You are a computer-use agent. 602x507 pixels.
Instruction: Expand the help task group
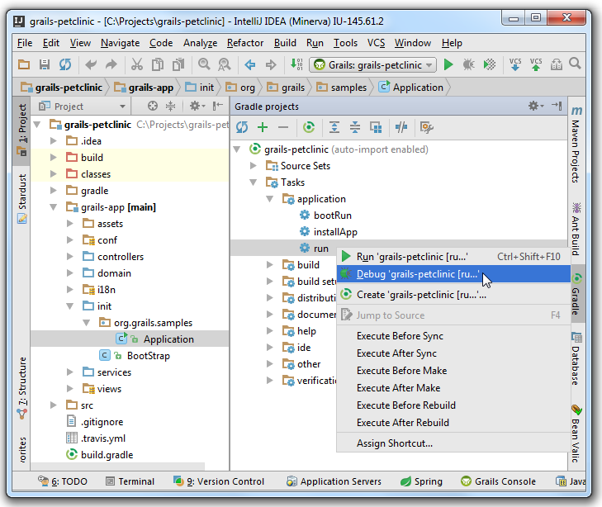pos(270,331)
